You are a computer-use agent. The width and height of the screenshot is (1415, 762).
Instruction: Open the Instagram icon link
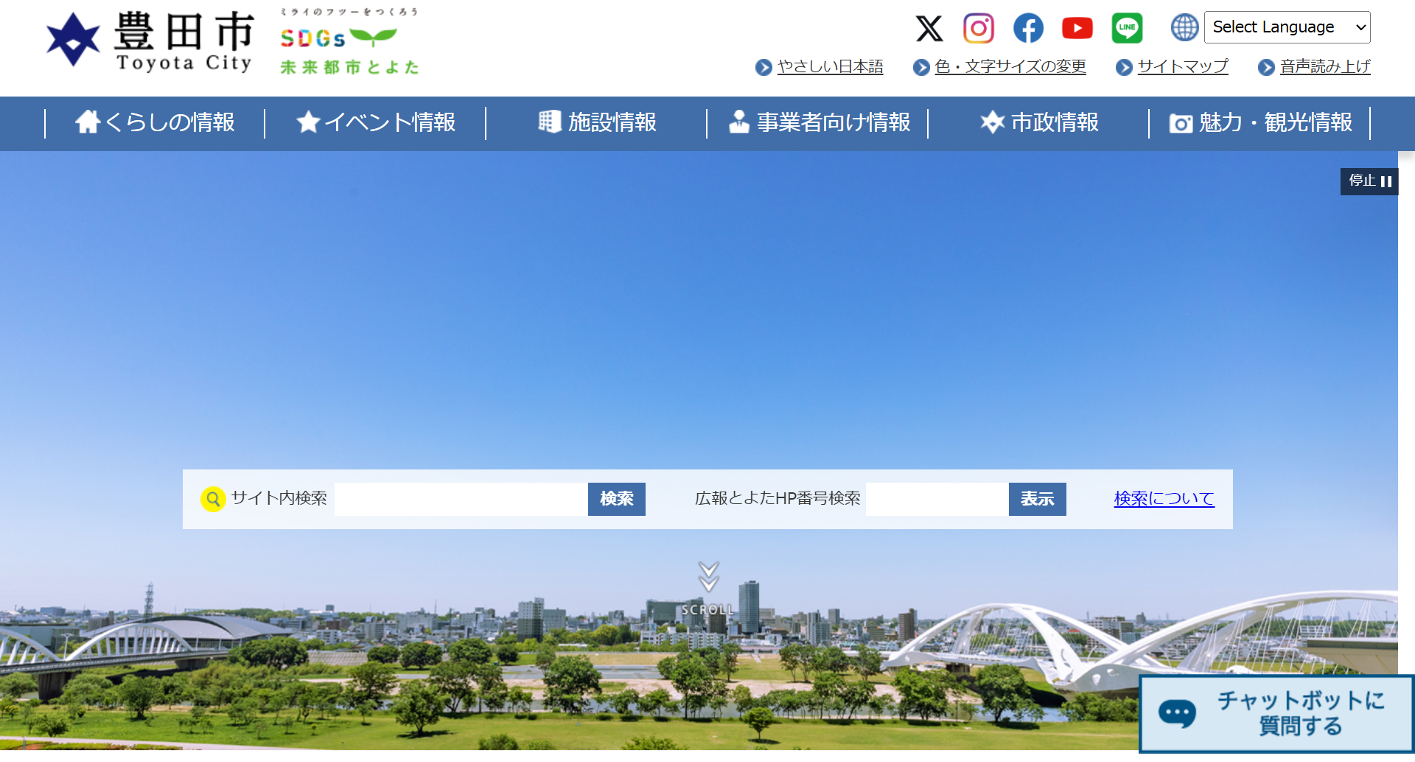click(x=979, y=28)
